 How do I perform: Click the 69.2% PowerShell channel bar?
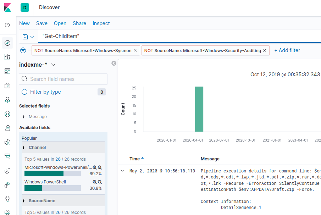52,173
